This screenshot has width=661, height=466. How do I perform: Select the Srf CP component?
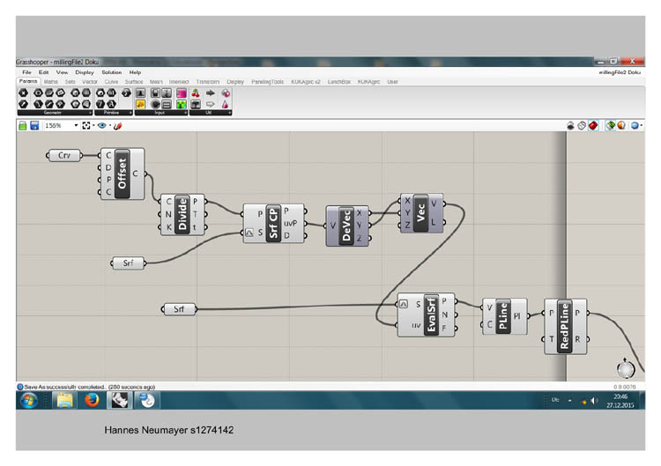(273, 223)
